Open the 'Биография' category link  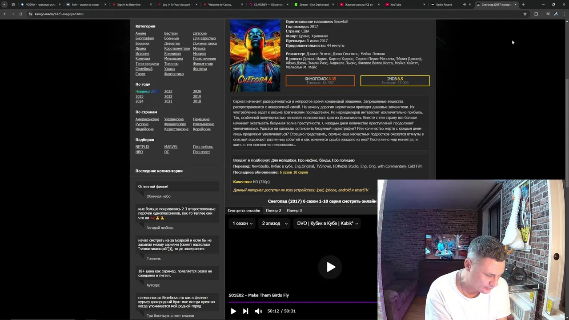[x=144, y=38]
